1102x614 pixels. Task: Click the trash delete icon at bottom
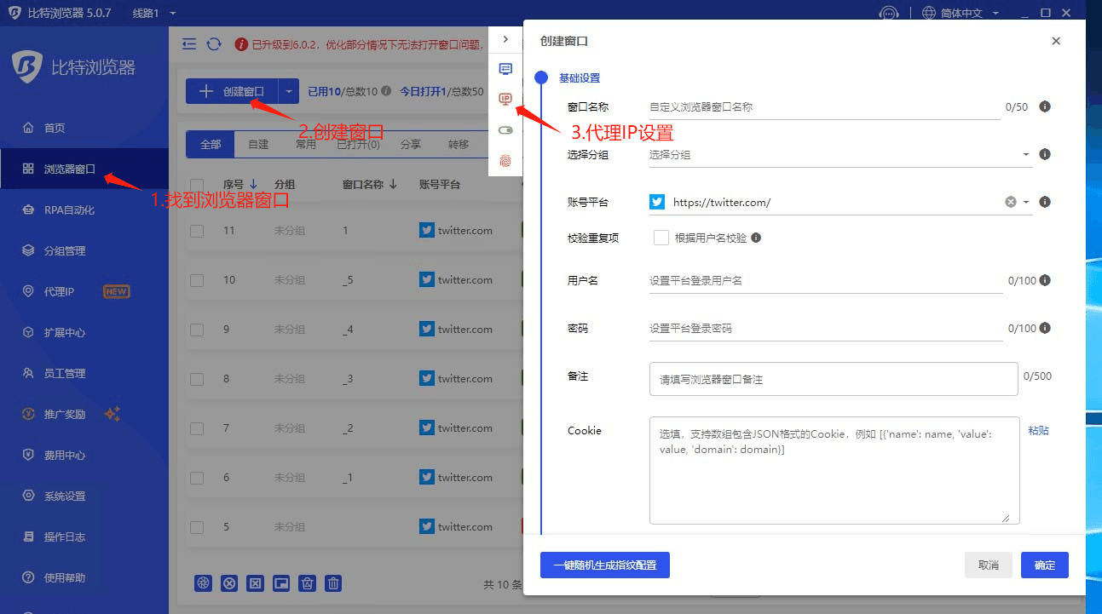(334, 583)
